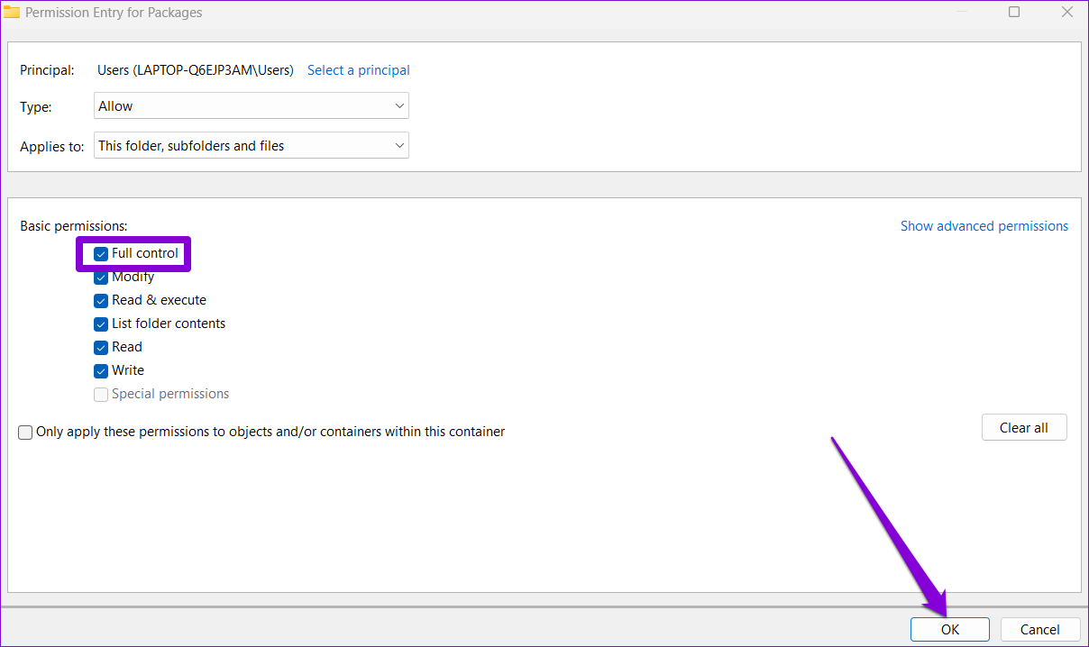The width and height of the screenshot is (1089, 647).
Task: Enable Only apply these permissions checkbox
Action: [25, 433]
